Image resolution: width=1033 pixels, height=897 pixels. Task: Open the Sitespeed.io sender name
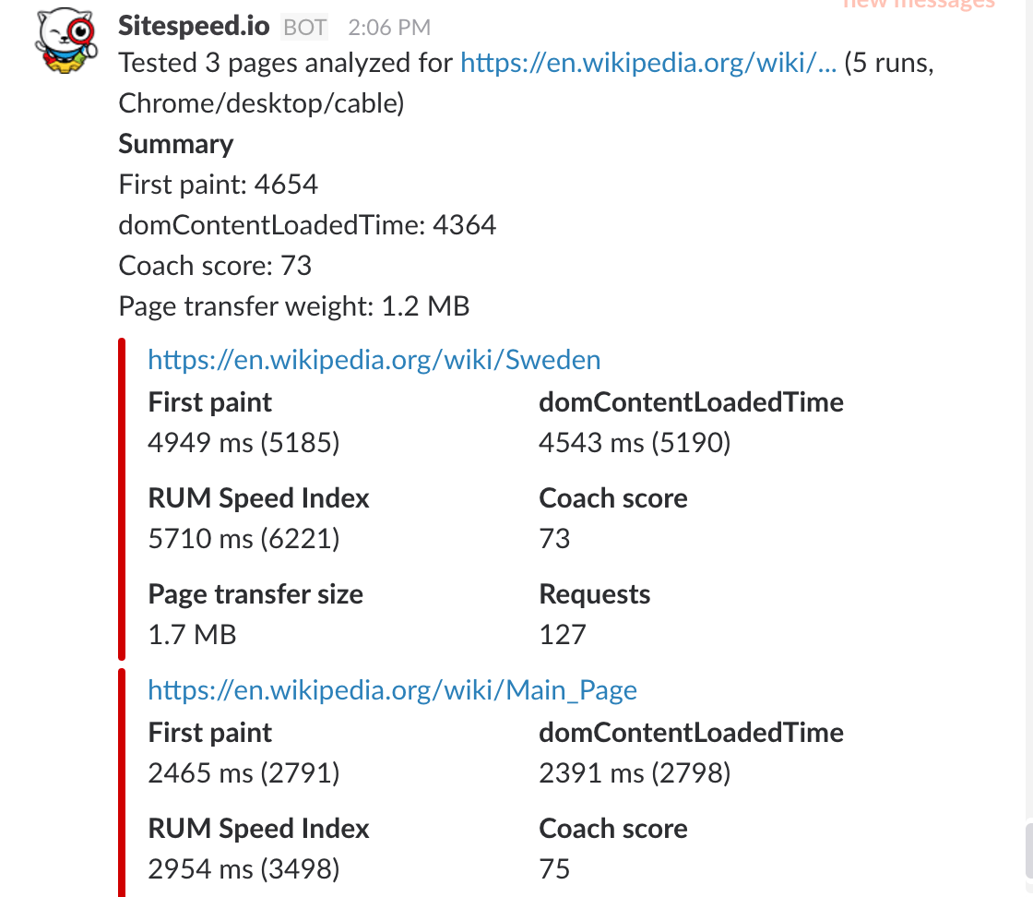tap(194, 26)
